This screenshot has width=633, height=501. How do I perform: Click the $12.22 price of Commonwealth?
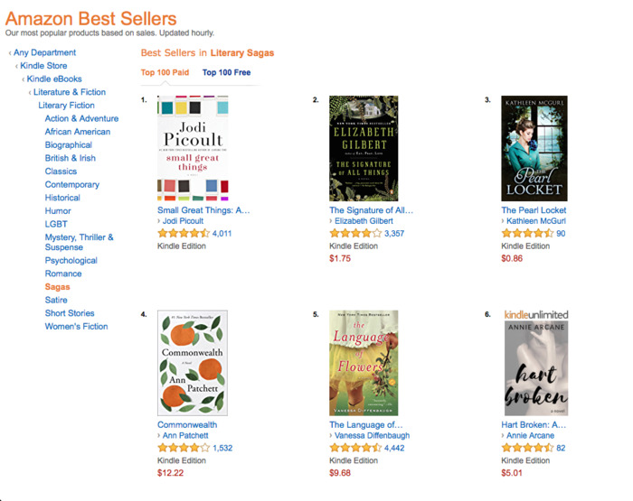171,472
